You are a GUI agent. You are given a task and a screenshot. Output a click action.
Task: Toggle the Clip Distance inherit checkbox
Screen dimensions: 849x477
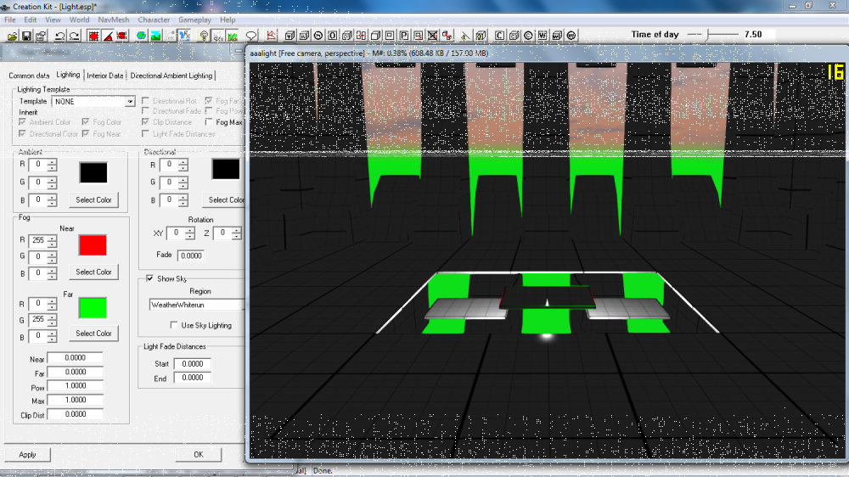coord(145,122)
